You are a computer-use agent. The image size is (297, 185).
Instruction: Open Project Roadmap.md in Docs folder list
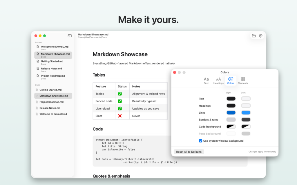[53, 102]
